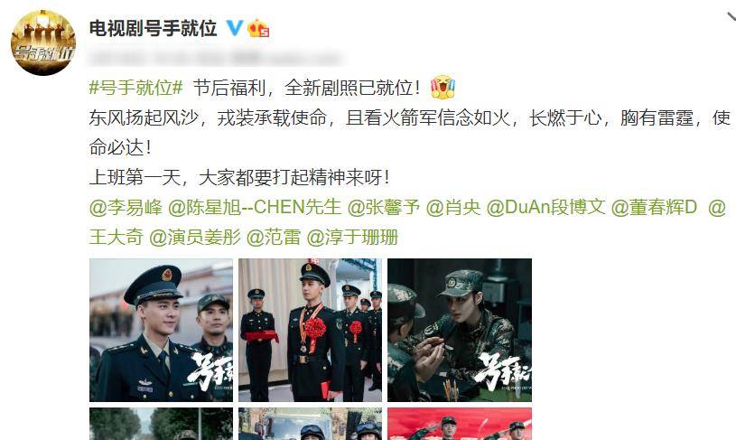Screen dimensions: 736x440
Task: View the red flower ceremony photo
Action: pyautogui.click(x=310, y=330)
